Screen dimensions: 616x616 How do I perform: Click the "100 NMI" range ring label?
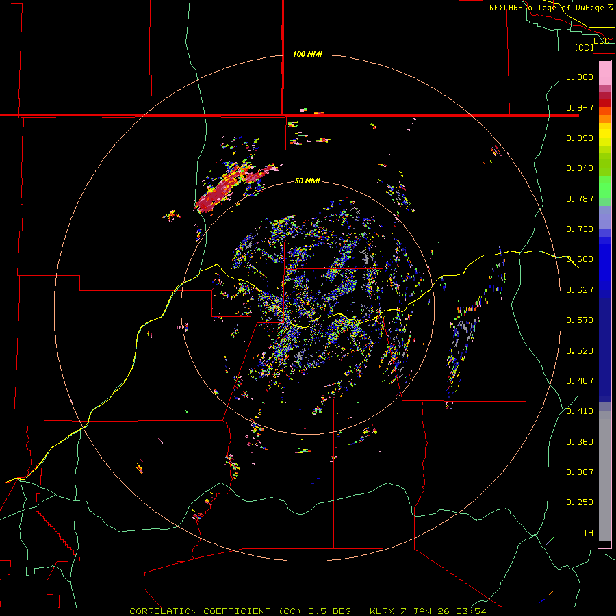pyautogui.click(x=307, y=54)
